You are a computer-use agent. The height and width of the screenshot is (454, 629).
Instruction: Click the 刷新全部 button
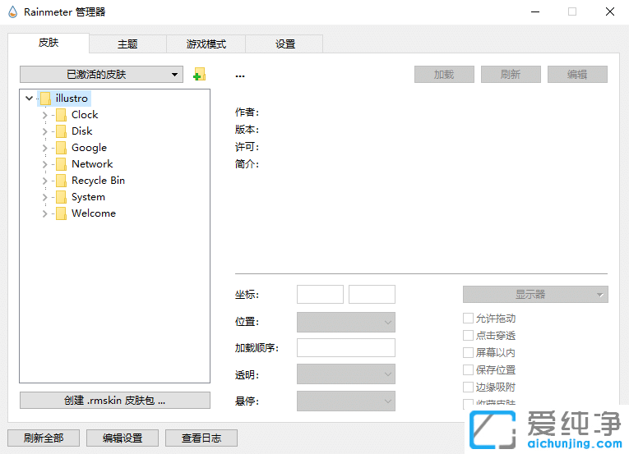(44, 438)
